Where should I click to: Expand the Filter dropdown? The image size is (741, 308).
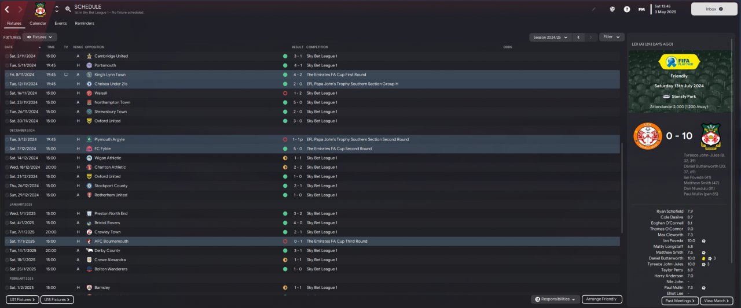[x=611, y=37]
